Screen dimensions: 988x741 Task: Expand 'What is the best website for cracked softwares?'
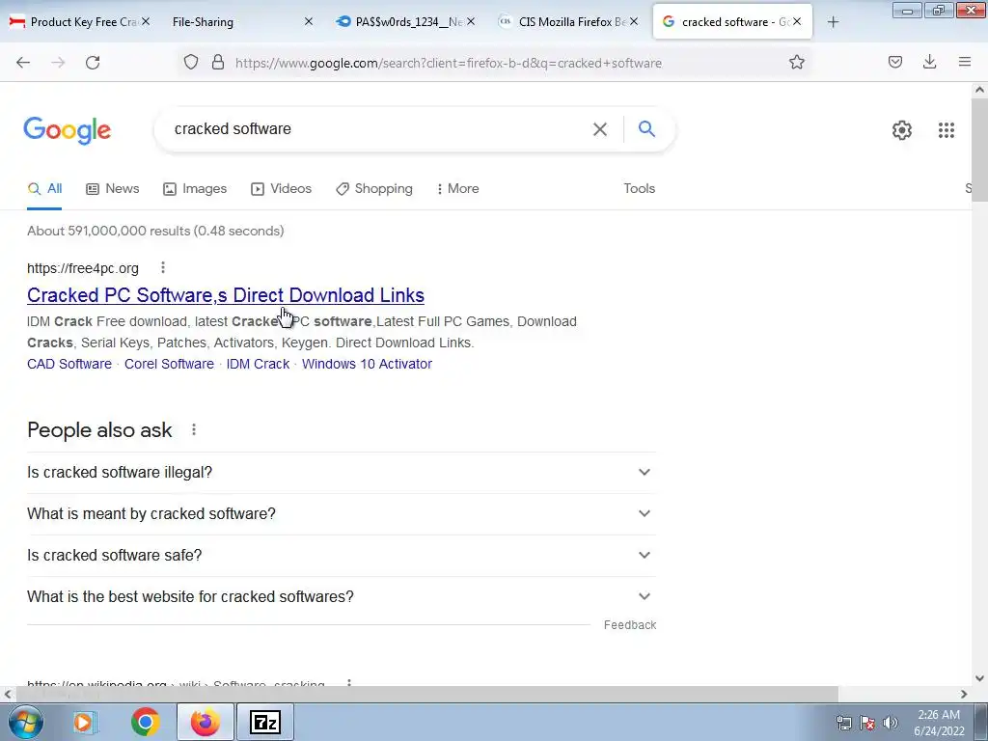(342, 596)
